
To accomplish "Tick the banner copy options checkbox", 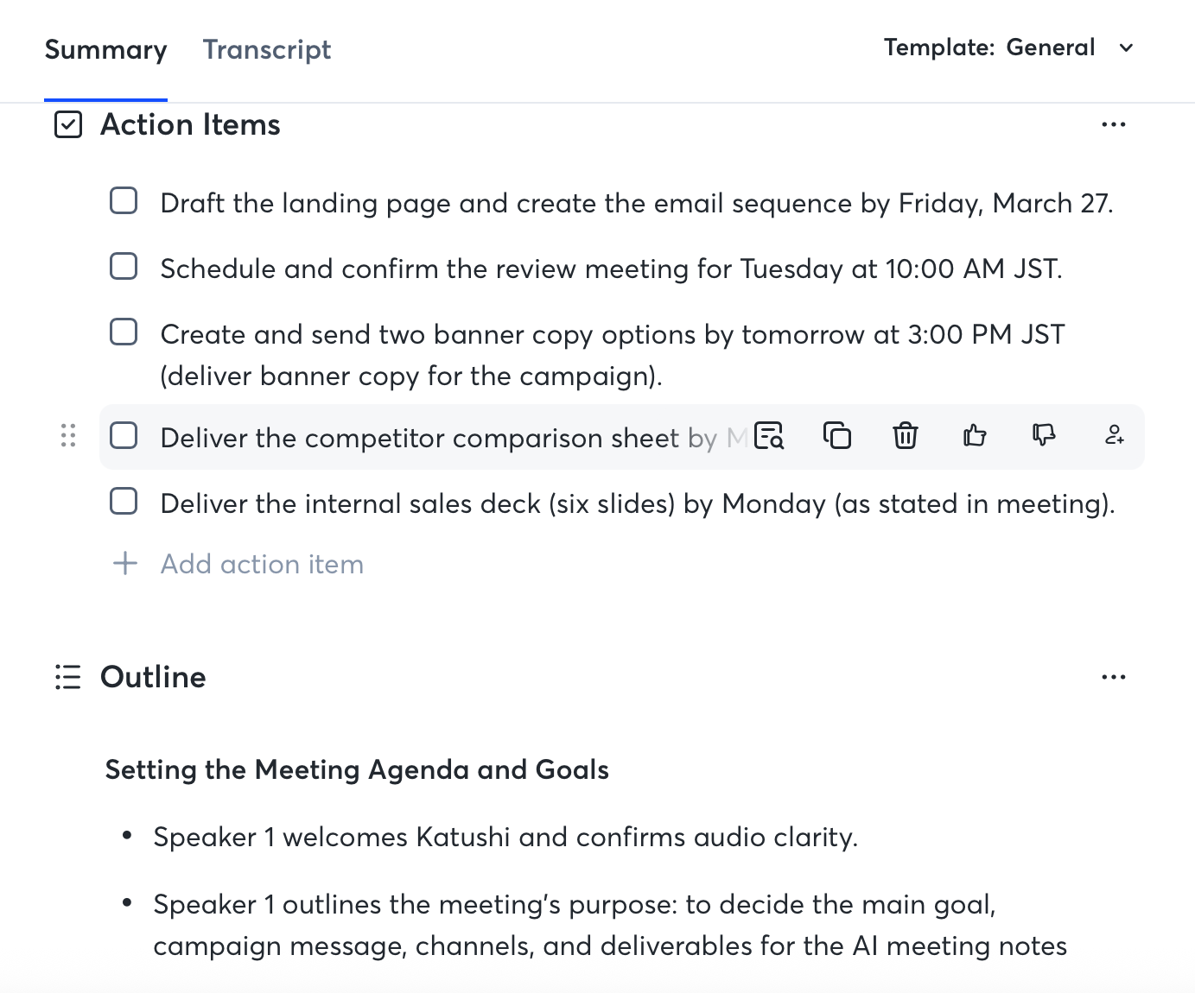I will click(124, 332).
